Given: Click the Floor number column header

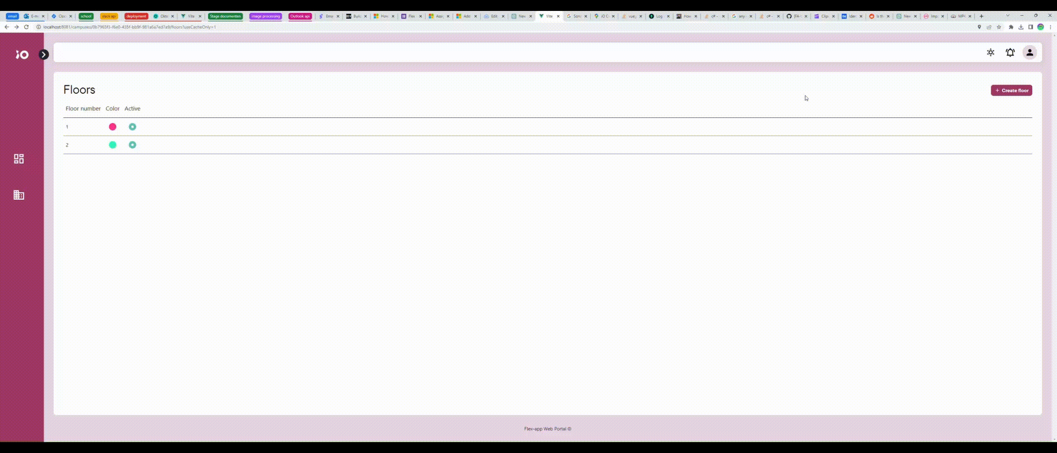Looking at the screenshot, I should pyautogui.click(x=83, y=108).
